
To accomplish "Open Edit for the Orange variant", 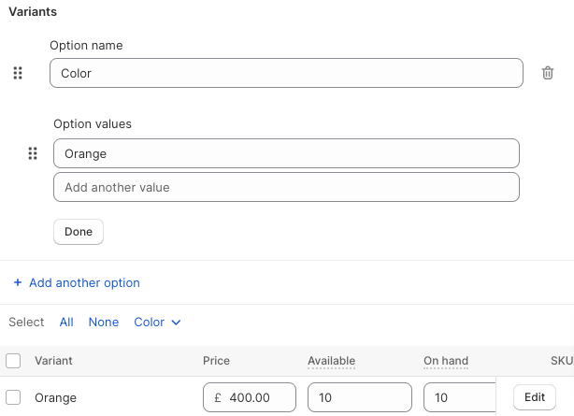I will [534, 397].
